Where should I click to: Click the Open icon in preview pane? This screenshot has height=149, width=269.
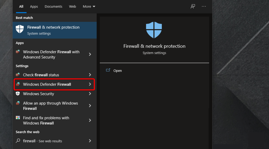(x=108, y=70)
